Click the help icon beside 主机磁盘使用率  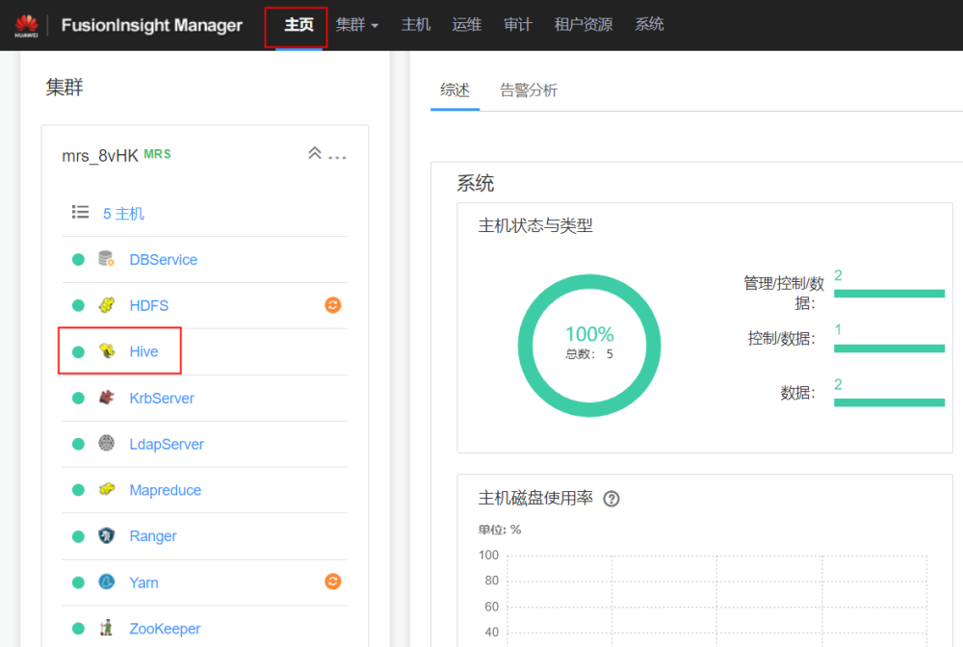coord(612,499)
